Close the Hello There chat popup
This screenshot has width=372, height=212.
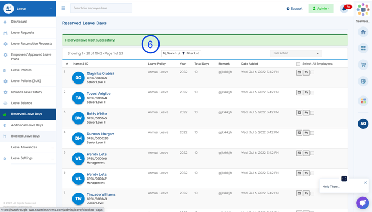click(x=365, y=183)
